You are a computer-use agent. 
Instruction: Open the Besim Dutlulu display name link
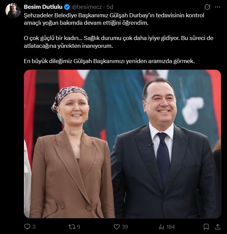(x=43, y=7)
